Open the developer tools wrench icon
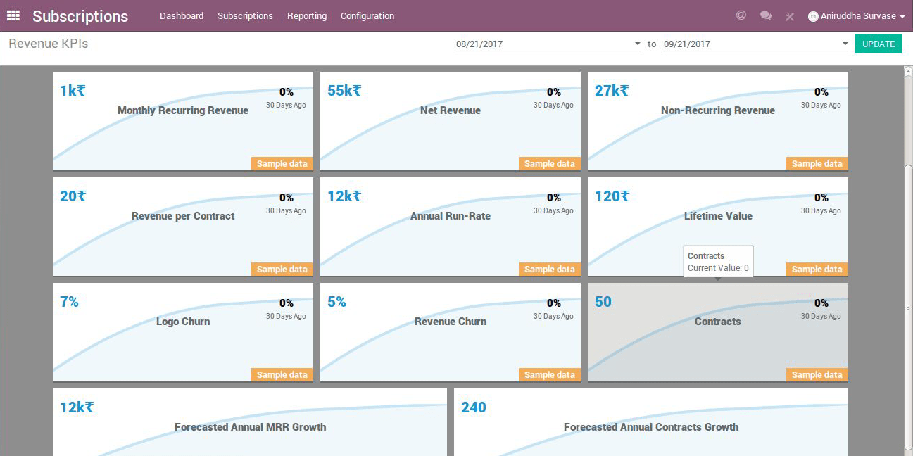Image resolution: width=913 pixels, height=456 pixels. coord(790,16)
